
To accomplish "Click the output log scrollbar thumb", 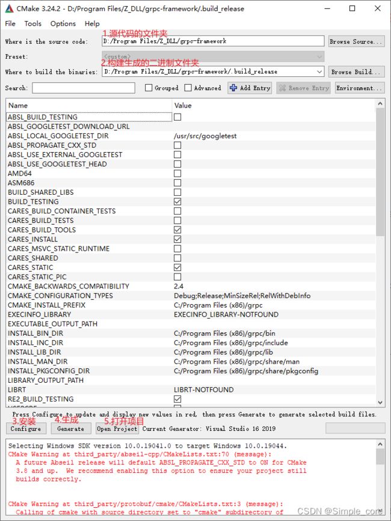I will pyautogui.click(x=380, y=457).
